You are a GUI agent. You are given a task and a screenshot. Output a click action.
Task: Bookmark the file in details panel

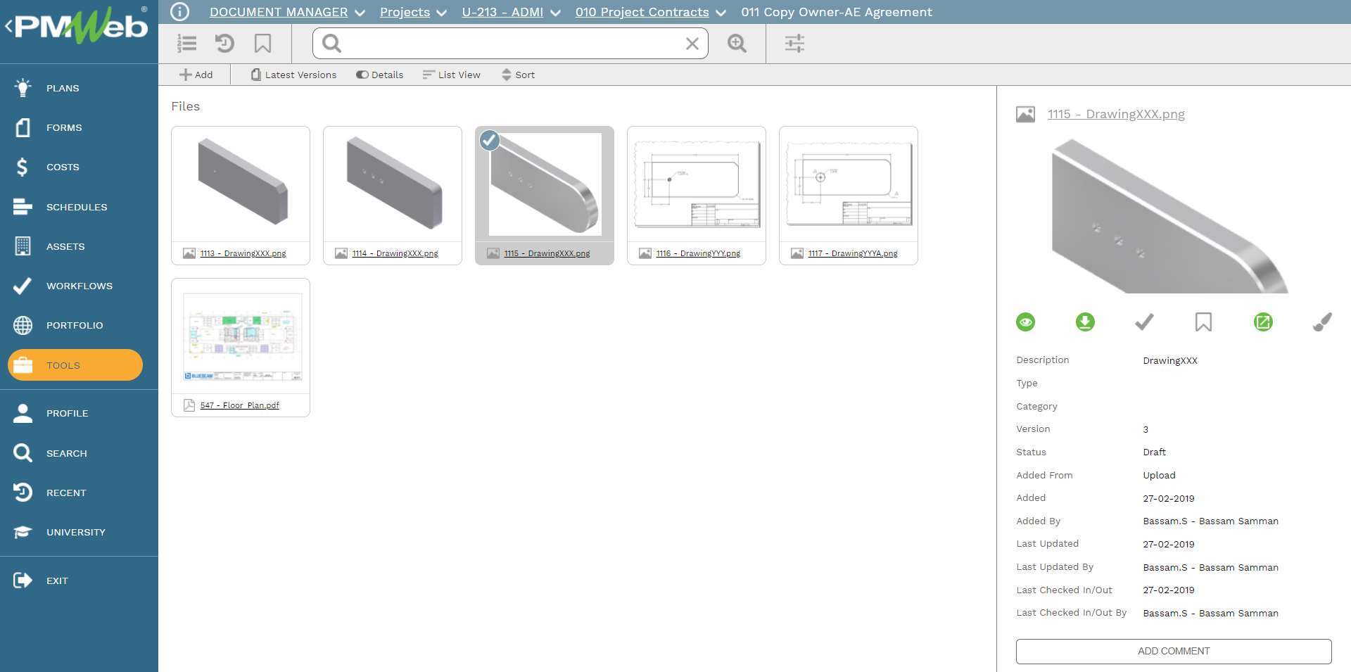(1203, 322)
